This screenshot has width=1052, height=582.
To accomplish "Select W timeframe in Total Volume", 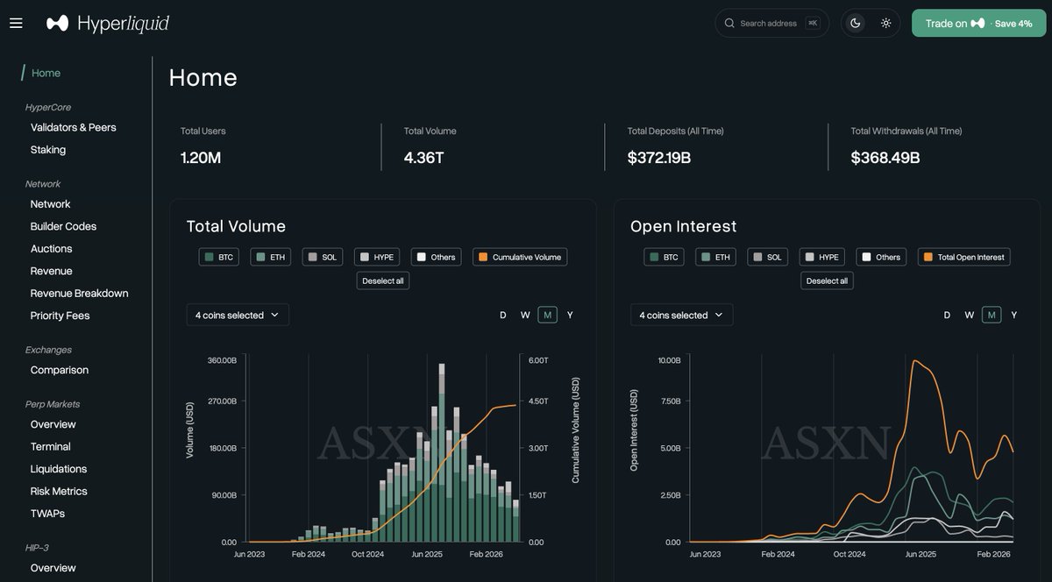I will click(525, 315).
